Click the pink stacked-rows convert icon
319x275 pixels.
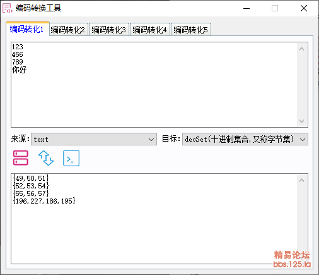[21, 158]
